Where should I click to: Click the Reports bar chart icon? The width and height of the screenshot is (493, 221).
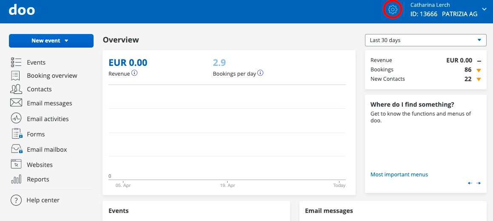pyautogui.click(x=16, y=179)
